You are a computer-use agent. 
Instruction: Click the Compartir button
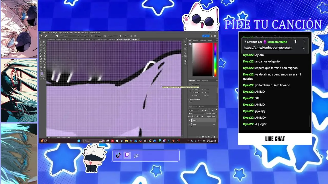(206, 36)
